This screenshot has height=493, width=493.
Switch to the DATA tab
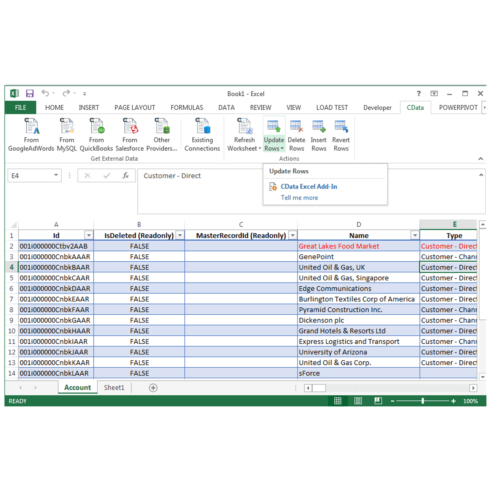226,108
